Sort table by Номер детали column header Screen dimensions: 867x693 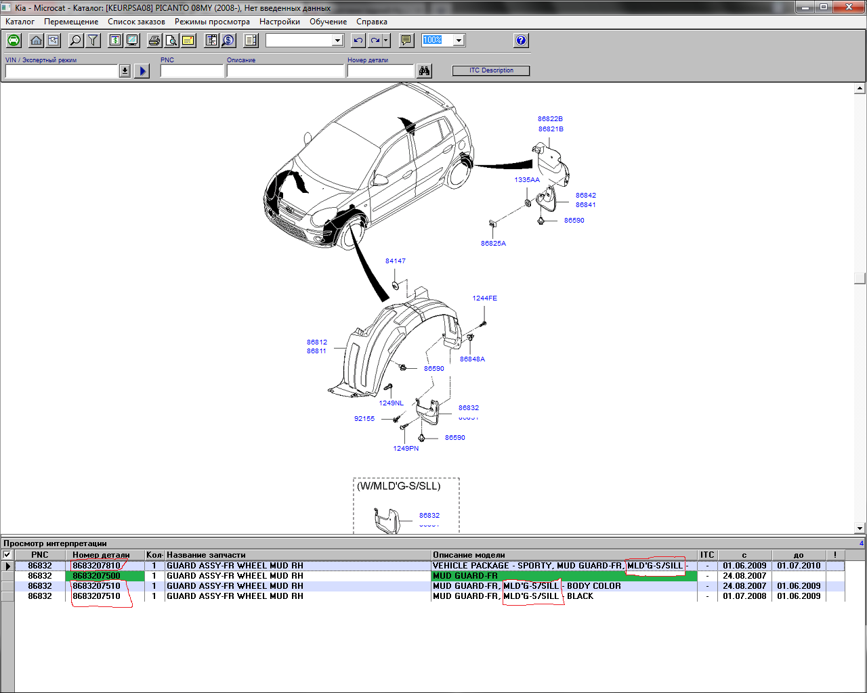(x=105, y=555)
